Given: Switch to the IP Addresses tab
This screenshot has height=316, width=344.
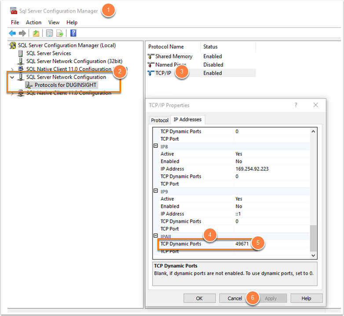Looking at the screenshot, I should click(x=187, y=119).
